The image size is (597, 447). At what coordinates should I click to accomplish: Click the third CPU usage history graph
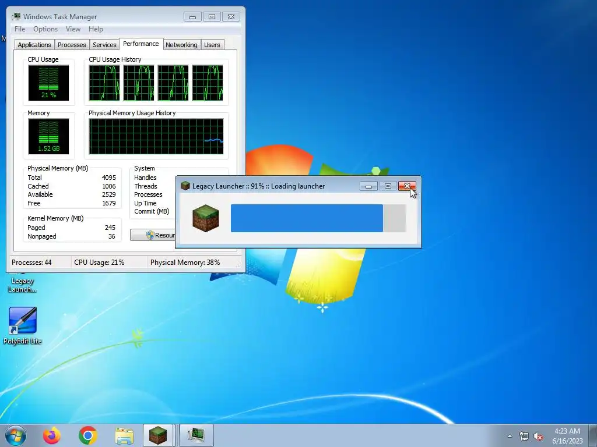click(173, 83)
